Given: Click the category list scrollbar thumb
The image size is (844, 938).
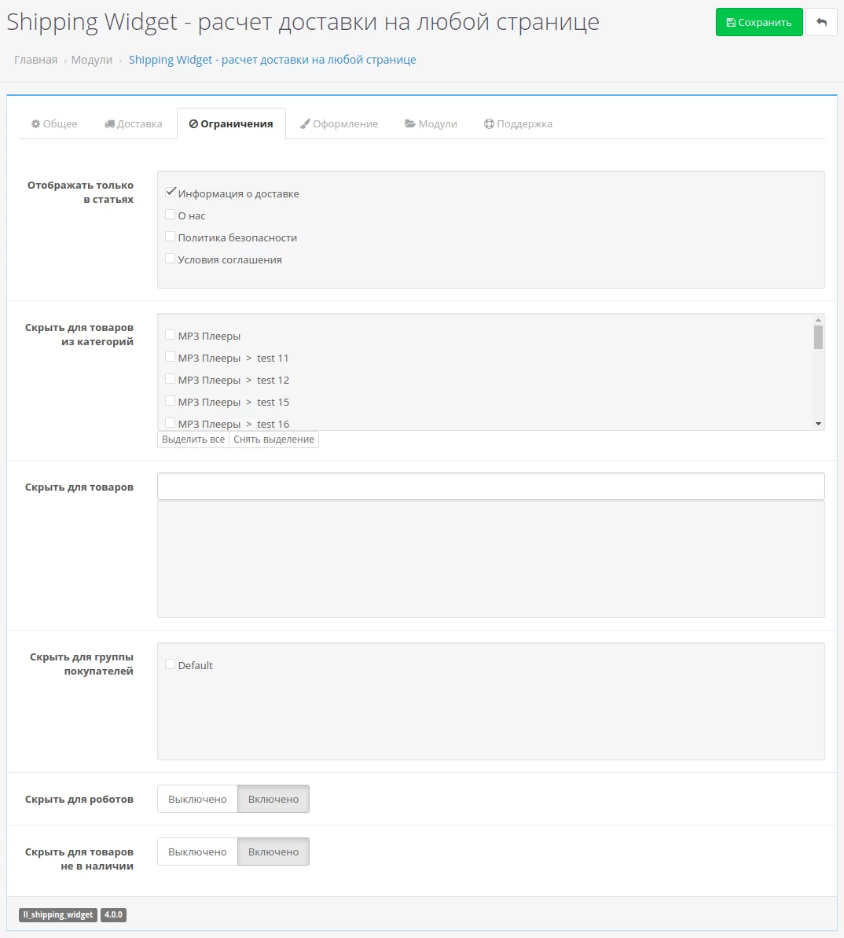Looking at the screenshot, I should tap(818, 337).
